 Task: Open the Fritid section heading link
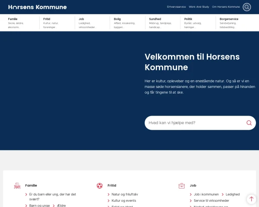pyautogui.click(x=112, y=185)
